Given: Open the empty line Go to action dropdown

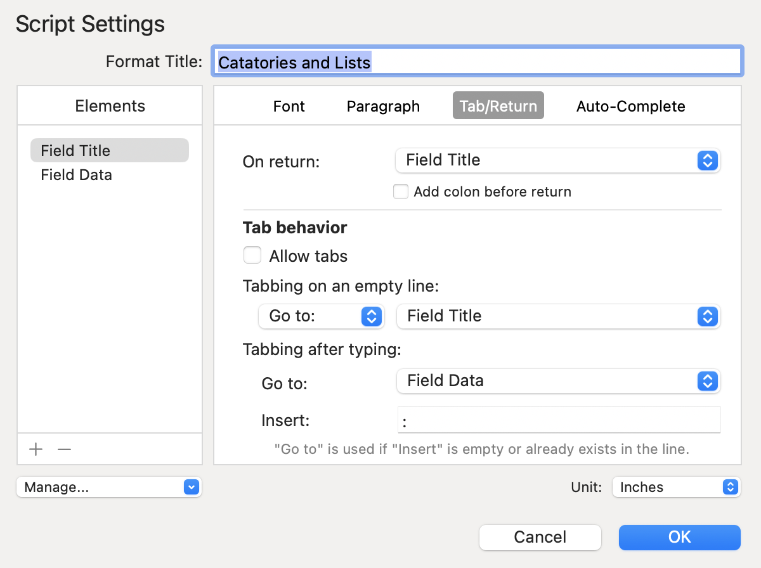Looking at the screenshot, I should coord(321,316).
